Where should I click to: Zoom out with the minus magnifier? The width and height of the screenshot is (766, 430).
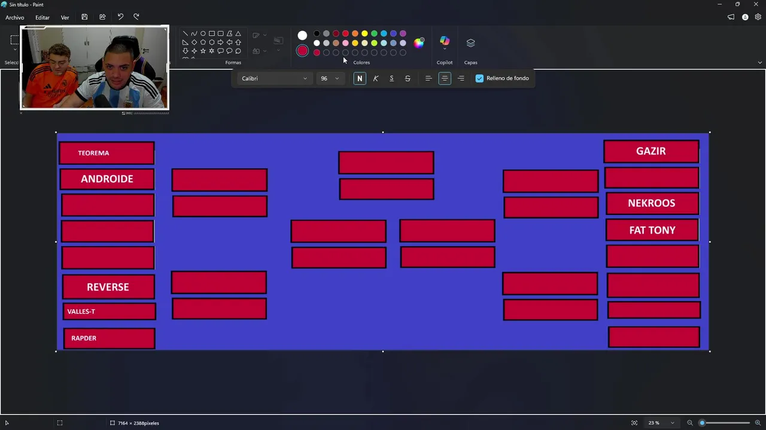pyautogui.click(x=690, y=423)
